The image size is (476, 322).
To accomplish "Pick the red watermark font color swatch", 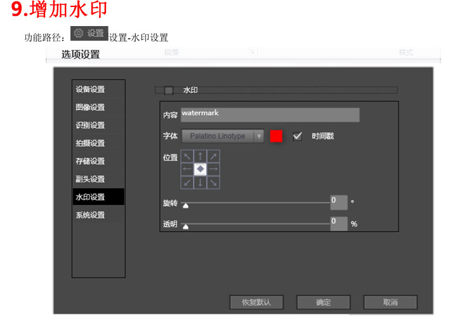I will pos(276,136).
